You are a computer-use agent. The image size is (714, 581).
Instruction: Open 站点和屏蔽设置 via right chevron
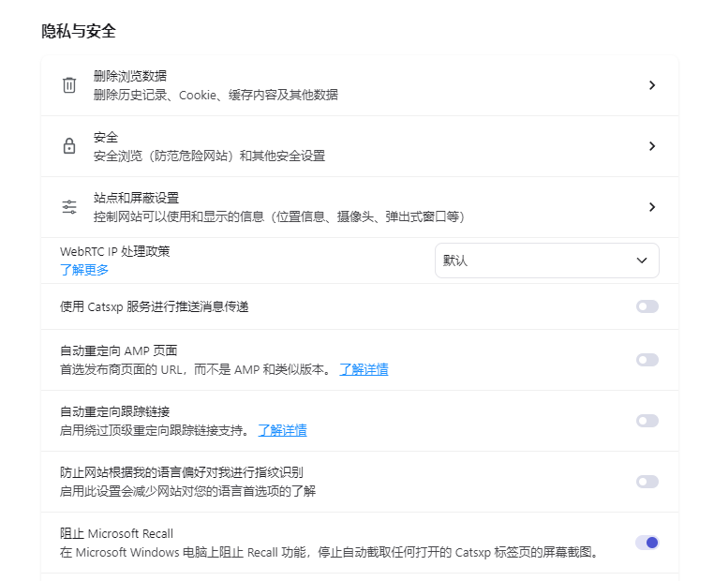(x=652, y=207)
